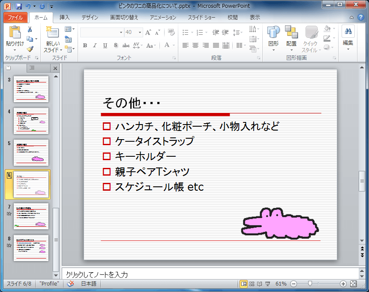Zoom out with the minus button
369x292 pixels.
(x=294, y=284)
